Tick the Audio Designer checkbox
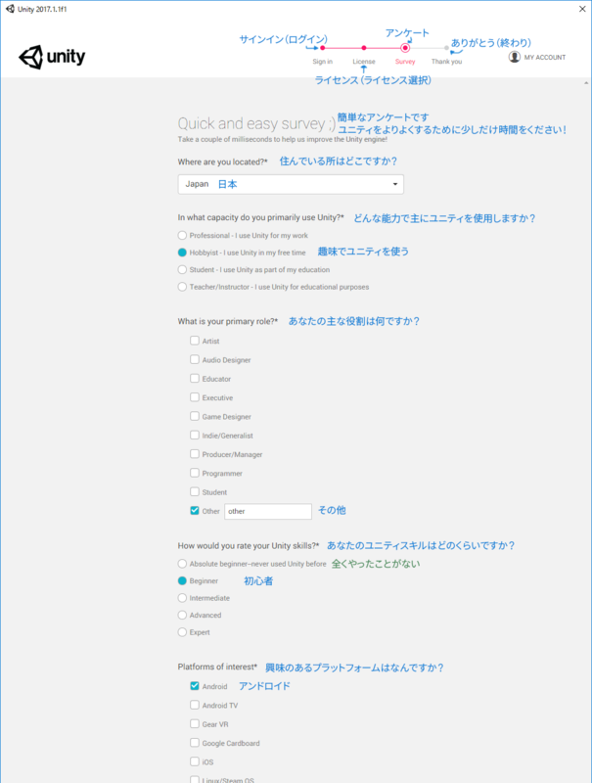This screenshot has width=592, height=783. [x=195, y=359]
